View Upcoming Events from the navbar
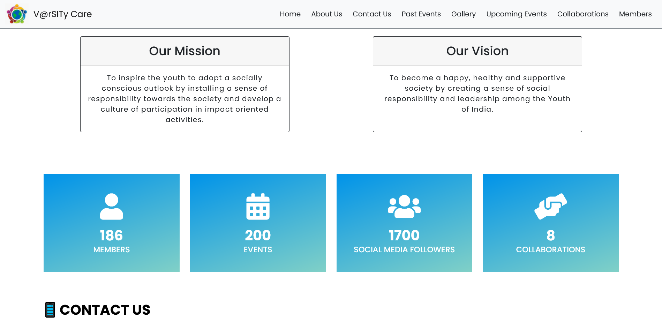 (x=517, y=14)
